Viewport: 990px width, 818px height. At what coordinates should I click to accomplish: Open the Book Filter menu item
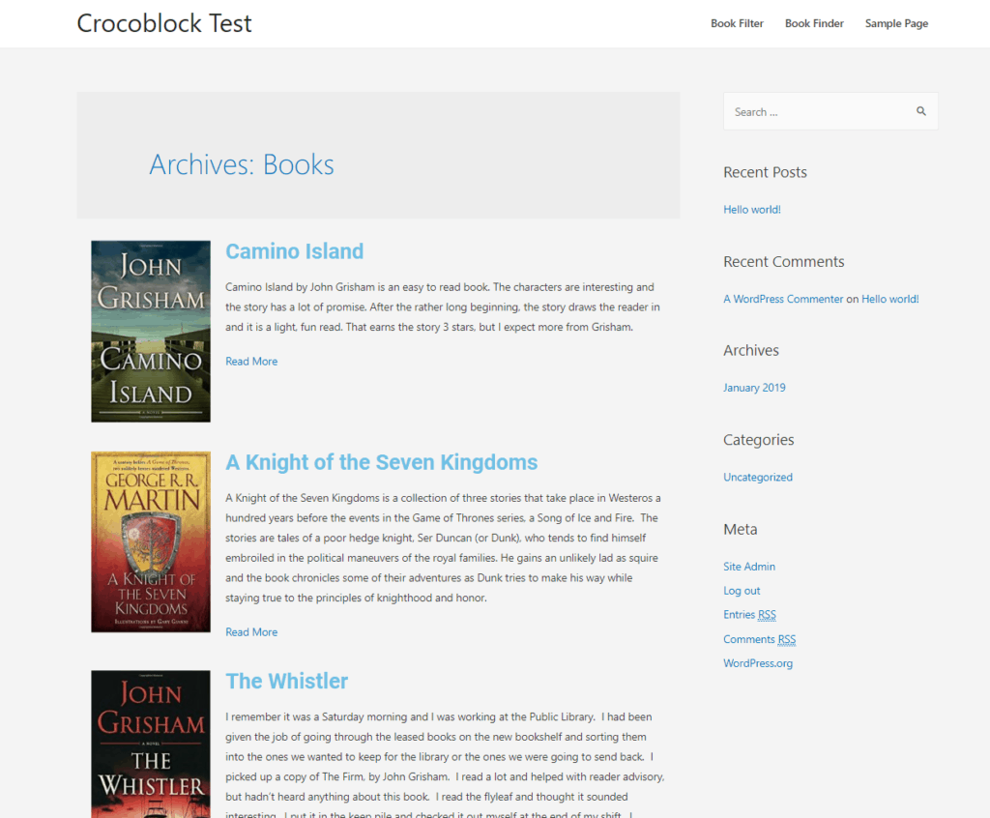point(737,23)
